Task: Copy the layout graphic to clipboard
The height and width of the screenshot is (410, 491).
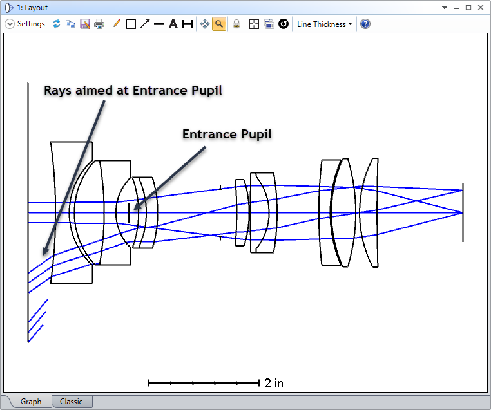Action: tap(70, 24)
